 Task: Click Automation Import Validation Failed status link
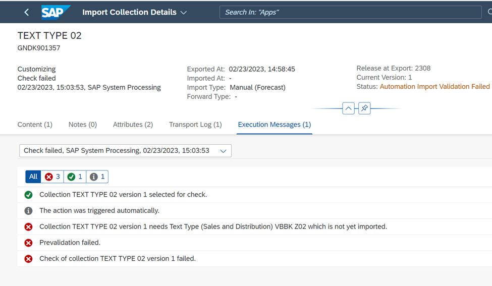[434, 87]
